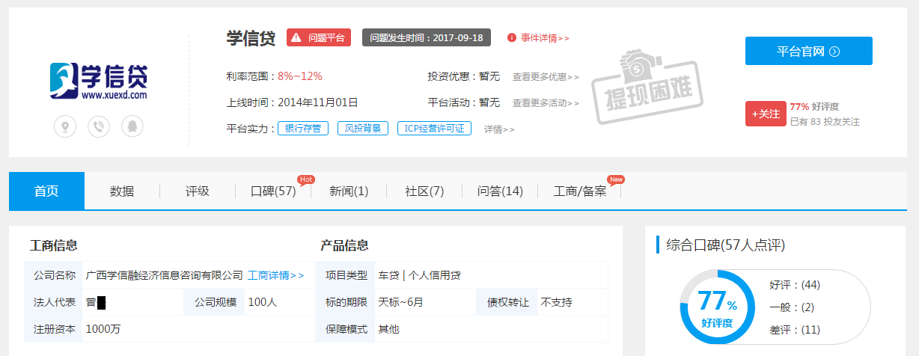Click the 77% 好评度 text beside 关注

[814, 107]
